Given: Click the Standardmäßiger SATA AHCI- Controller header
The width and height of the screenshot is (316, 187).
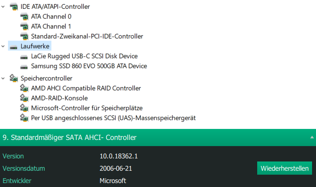Looking at the screenshot, I should click(x=69, y=138).
